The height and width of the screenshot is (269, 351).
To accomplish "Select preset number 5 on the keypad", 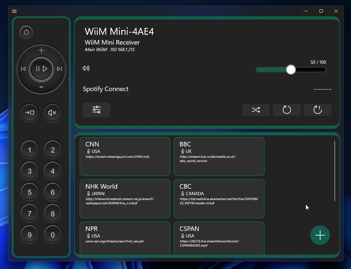I will [30, 192].
